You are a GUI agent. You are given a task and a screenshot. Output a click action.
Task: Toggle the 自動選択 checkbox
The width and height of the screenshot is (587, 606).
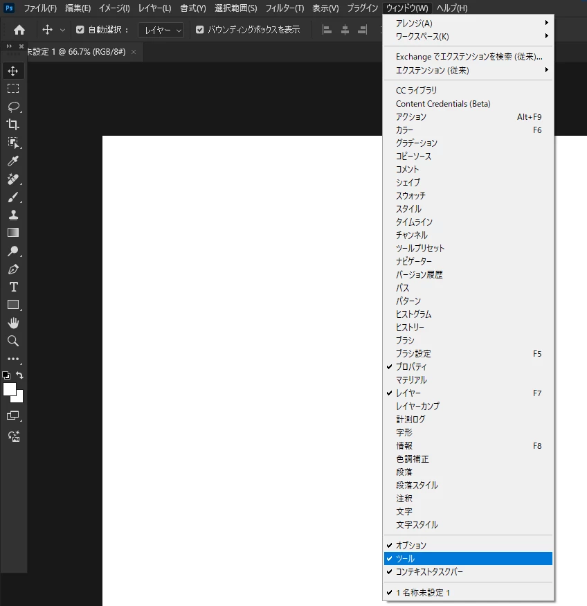80,30
